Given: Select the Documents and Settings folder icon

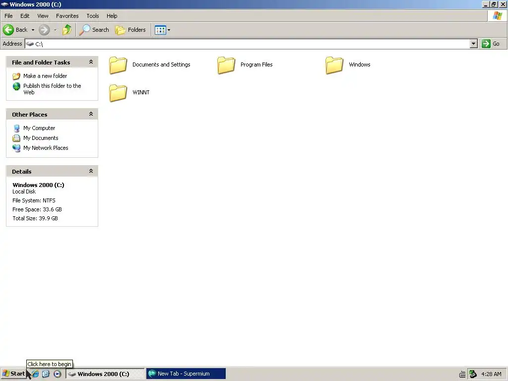Looking at the screenshot, I should [x=118, y=65].
